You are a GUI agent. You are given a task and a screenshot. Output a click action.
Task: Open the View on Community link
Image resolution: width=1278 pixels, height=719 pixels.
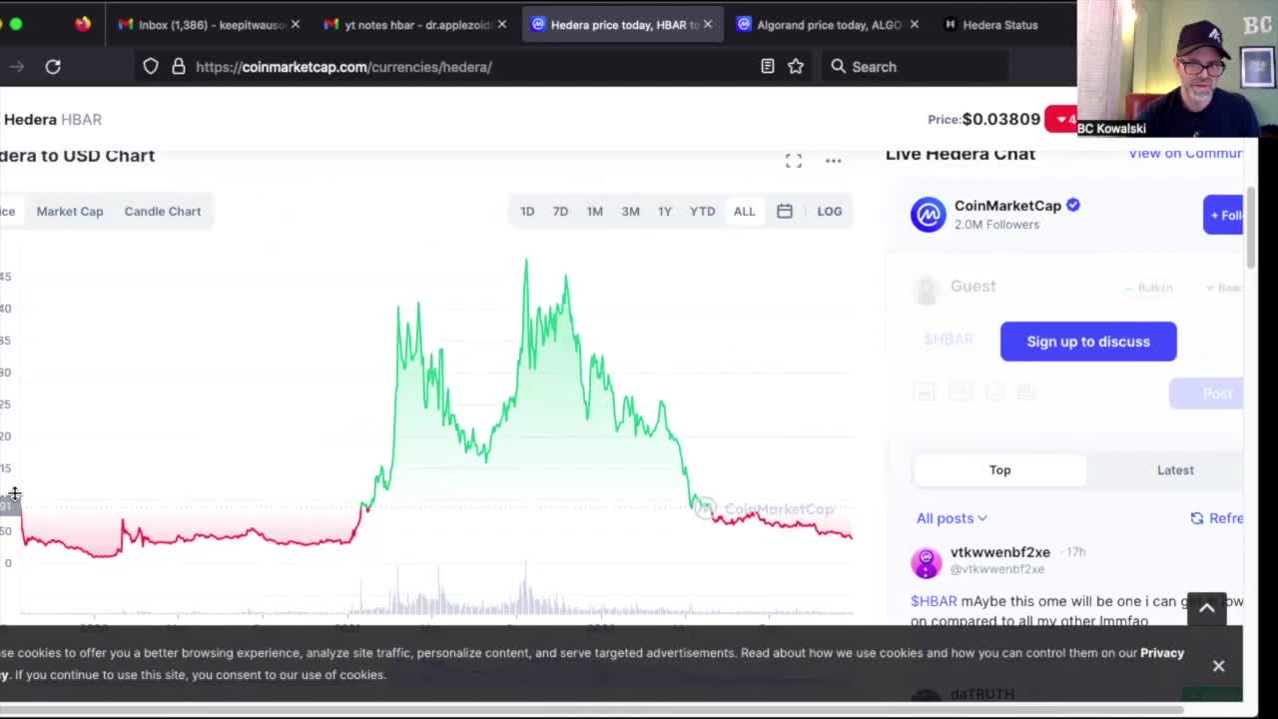[x=1185, y=153]
